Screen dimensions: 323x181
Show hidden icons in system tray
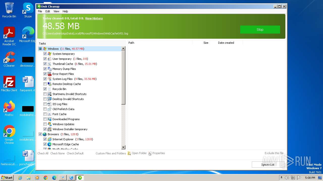tap(281, 178)
